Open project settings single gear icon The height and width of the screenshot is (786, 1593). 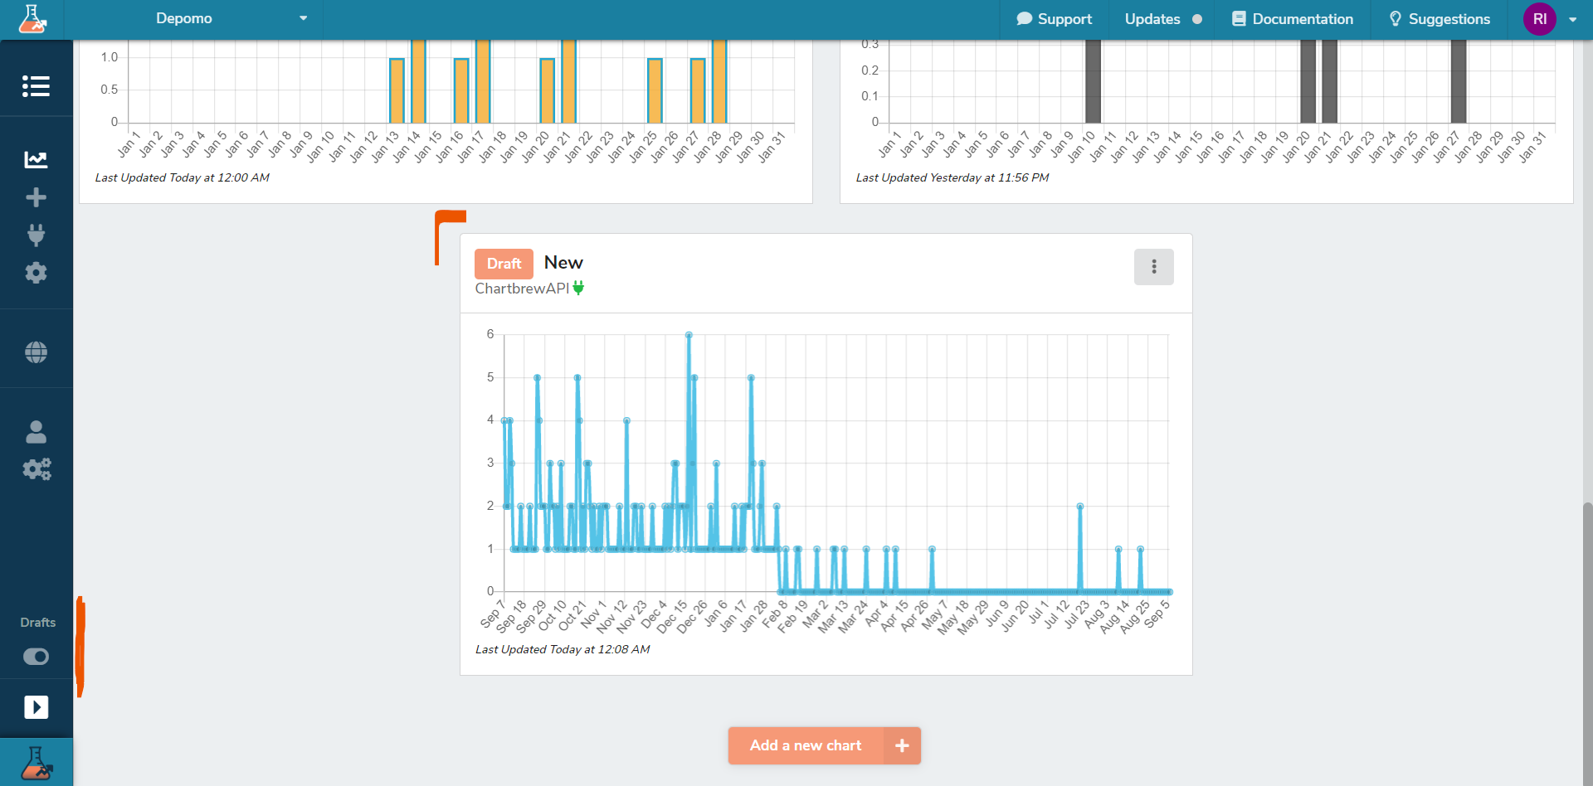[36, 273]
